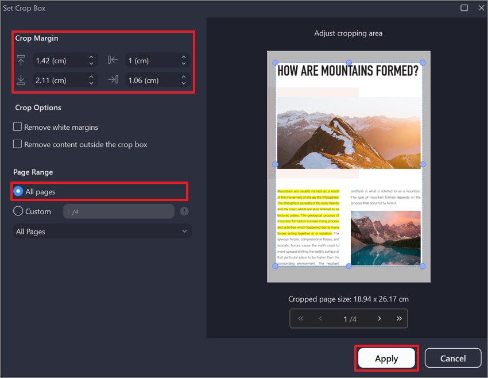
Task: Decrease the right margin value 1.06
Action: point(184,83)
